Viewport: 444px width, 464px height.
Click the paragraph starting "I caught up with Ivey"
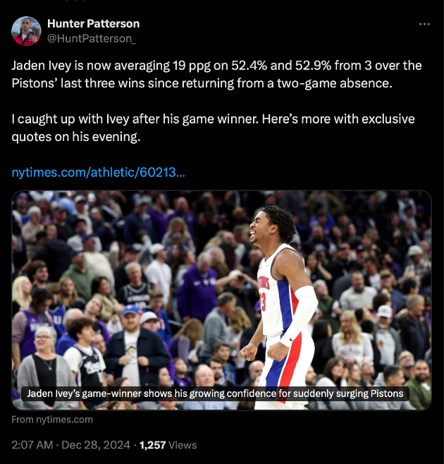(x=211, y=127)
